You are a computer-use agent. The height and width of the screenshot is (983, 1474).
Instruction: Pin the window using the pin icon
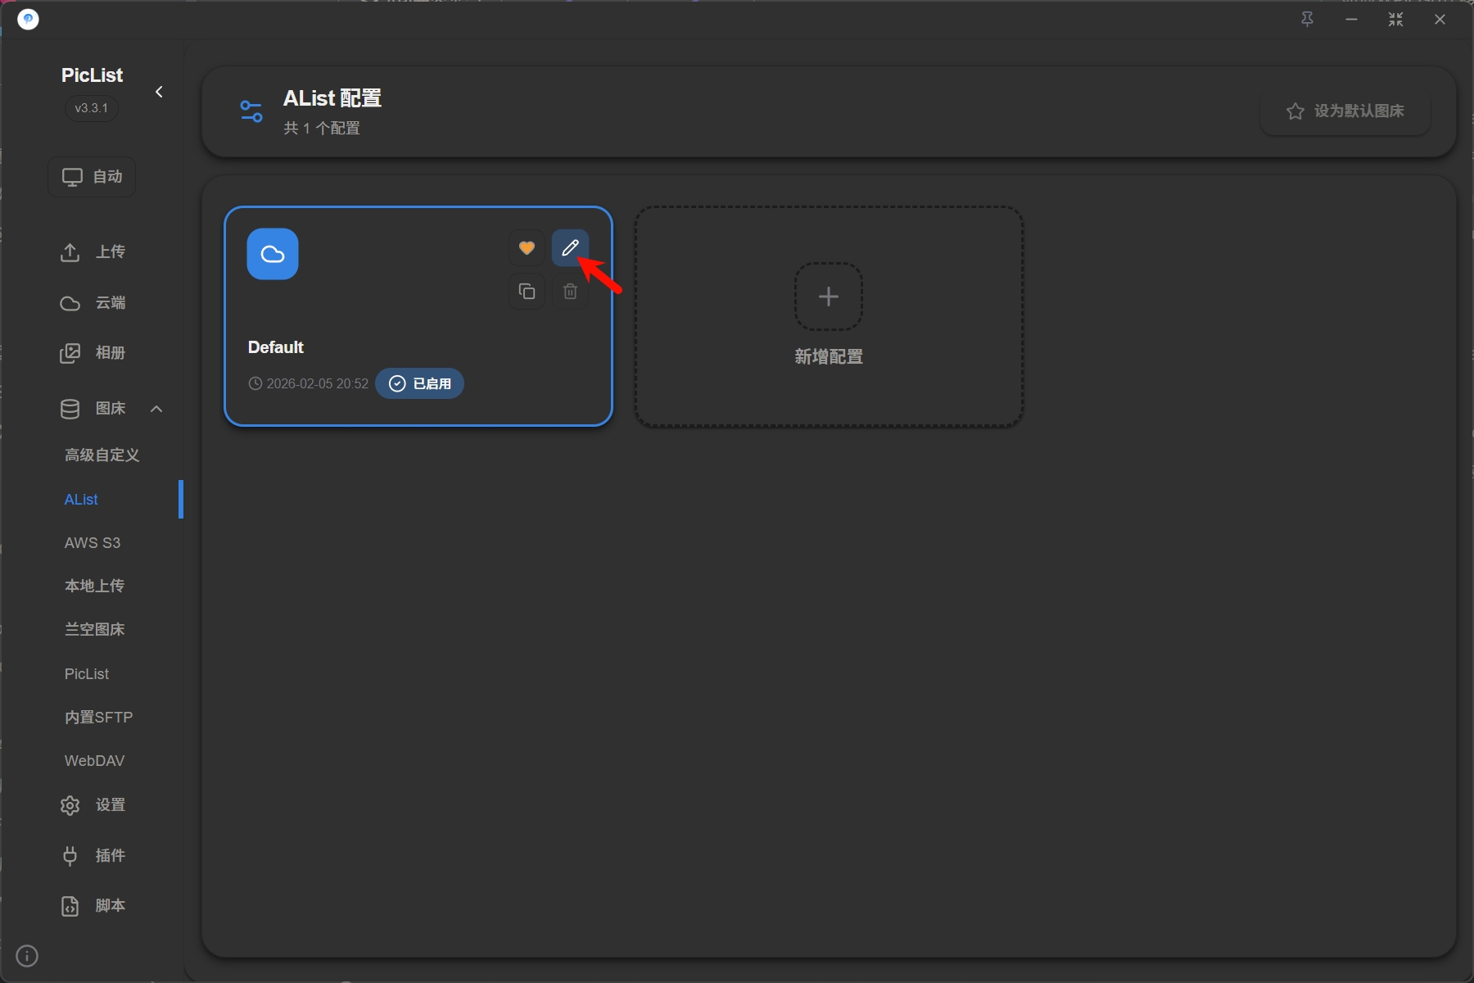1307,20
